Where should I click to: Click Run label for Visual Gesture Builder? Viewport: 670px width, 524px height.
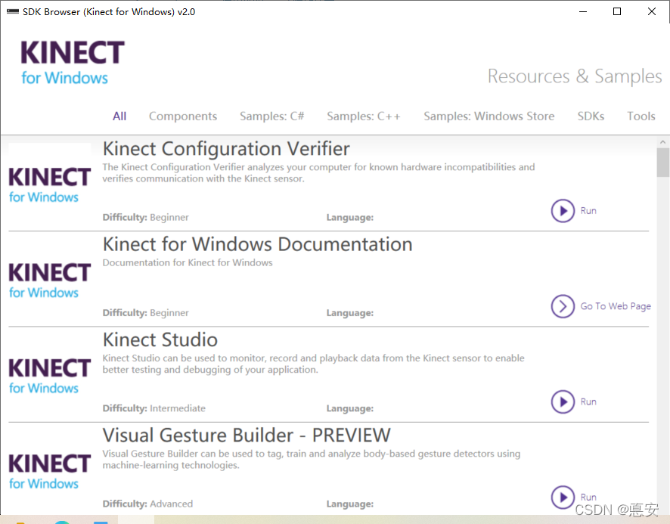coord(588,497)
